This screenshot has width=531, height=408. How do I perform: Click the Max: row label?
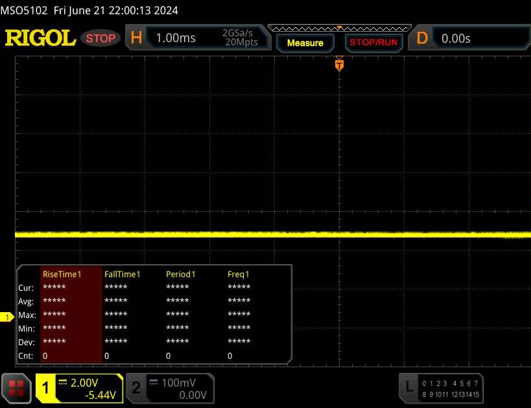coord(27,315)
